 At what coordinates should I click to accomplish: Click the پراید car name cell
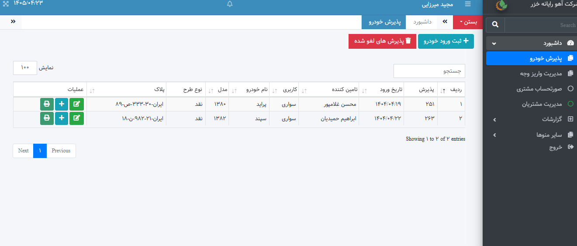249,104
